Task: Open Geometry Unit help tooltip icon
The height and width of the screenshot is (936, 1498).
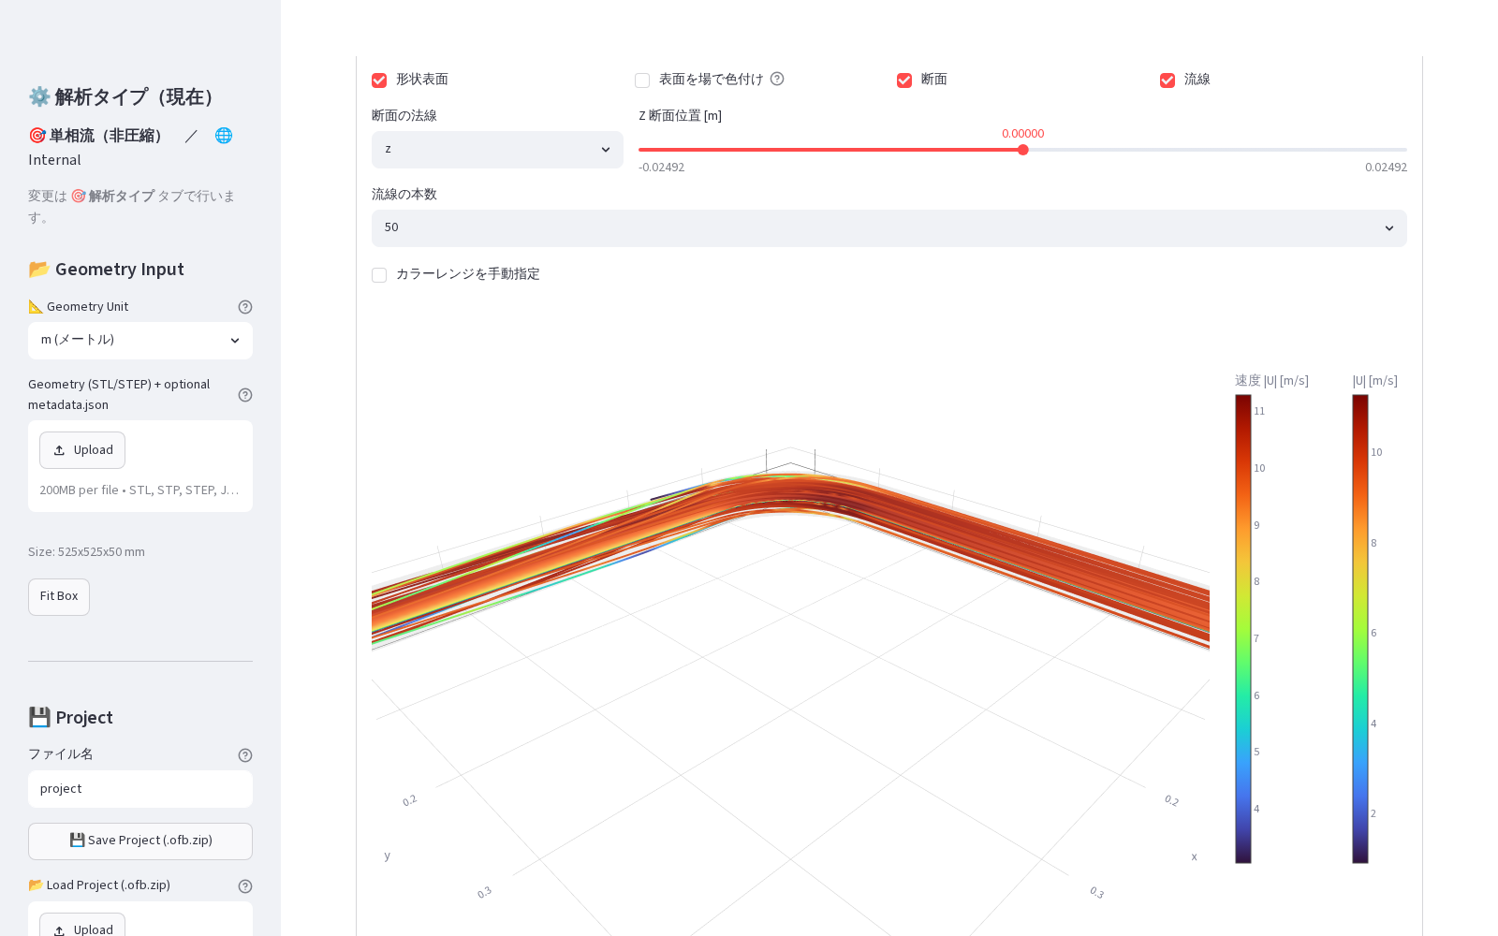Action: (x=245, y=307)
